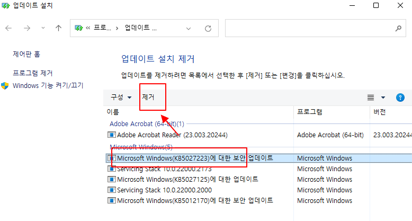Click the view layout icon
The width and height of the screenshot is (412, 221).
pos(371,98)
